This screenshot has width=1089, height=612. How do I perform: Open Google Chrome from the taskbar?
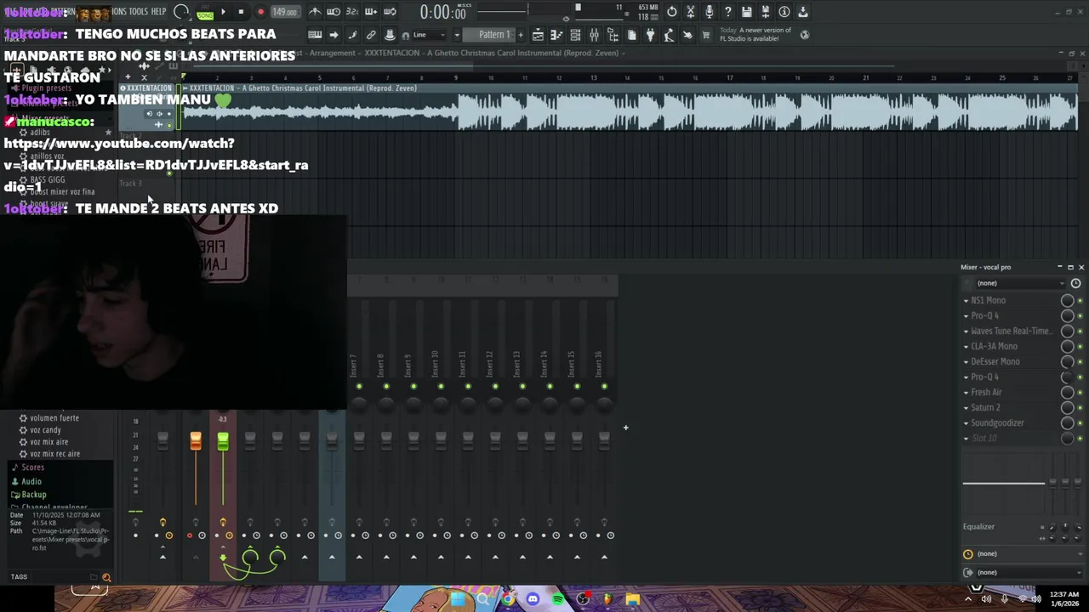tap(508, 599)
